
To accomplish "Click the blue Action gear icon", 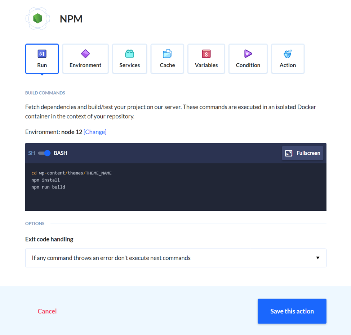I will (x=288, y=54).
